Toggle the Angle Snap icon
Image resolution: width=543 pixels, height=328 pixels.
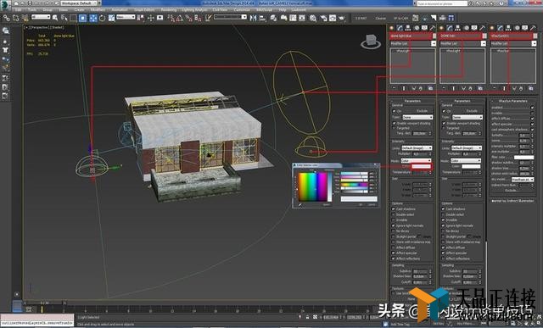click(x=180, y=18)
